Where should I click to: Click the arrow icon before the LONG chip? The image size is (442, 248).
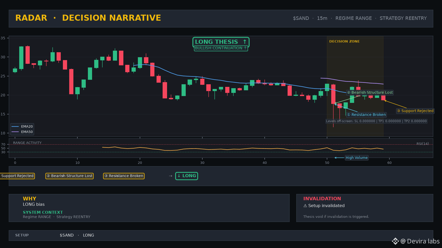(x=170, y=176)
